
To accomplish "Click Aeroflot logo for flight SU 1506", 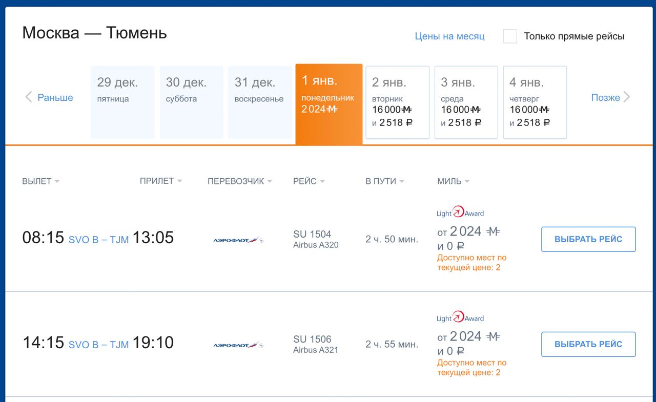I will 238,345.
